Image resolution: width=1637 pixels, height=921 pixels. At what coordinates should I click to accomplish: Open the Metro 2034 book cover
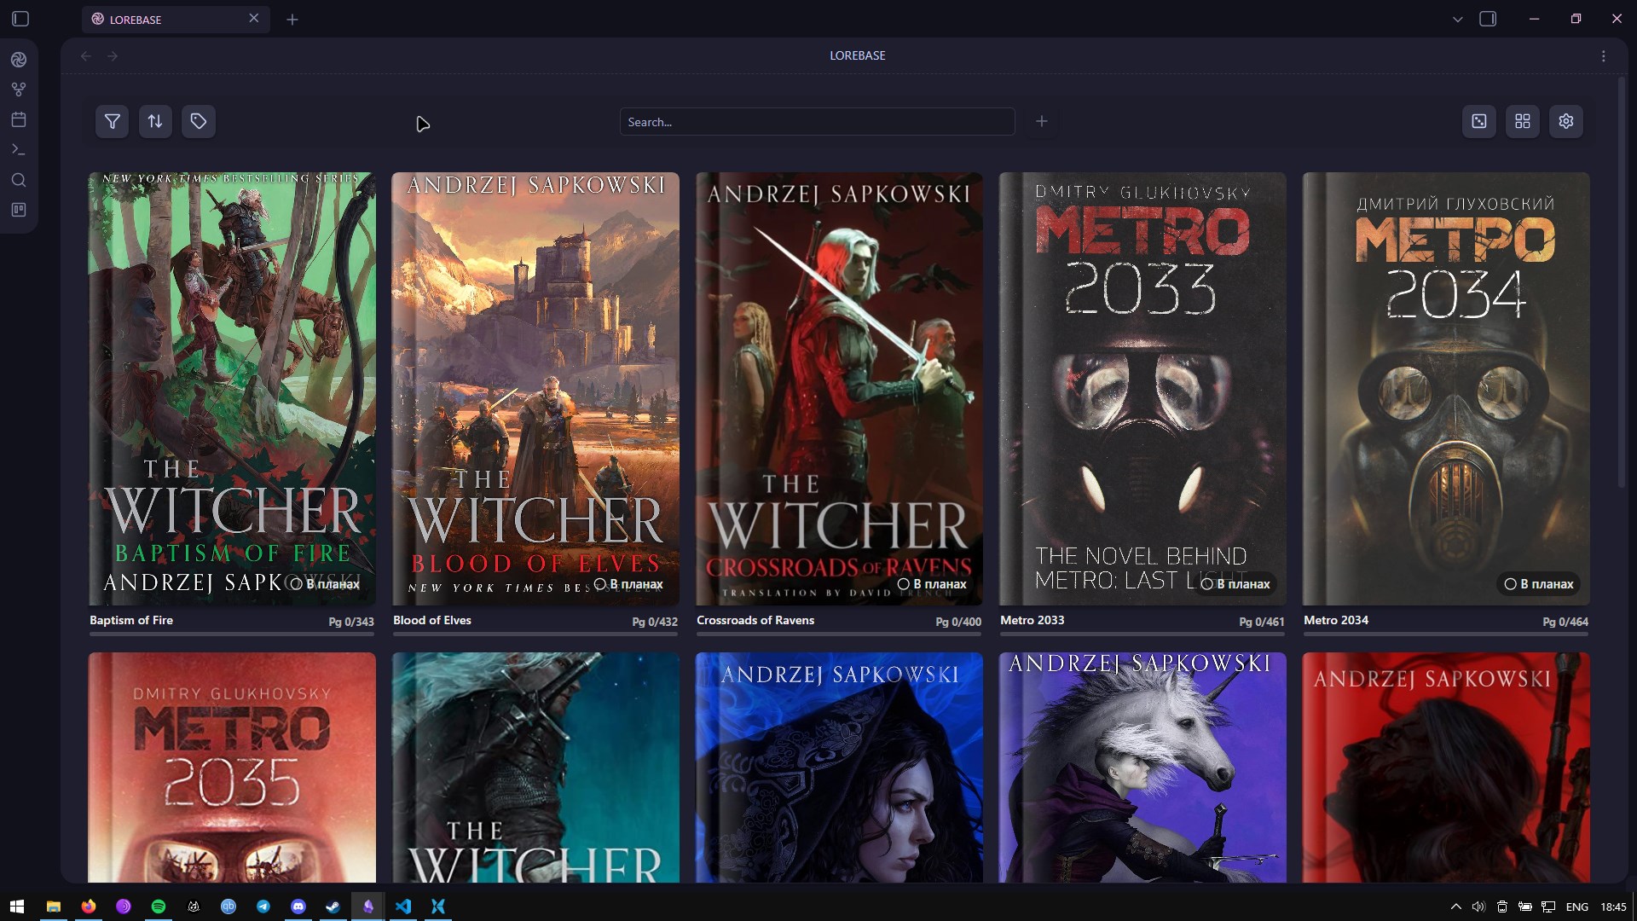point(1446,388)
